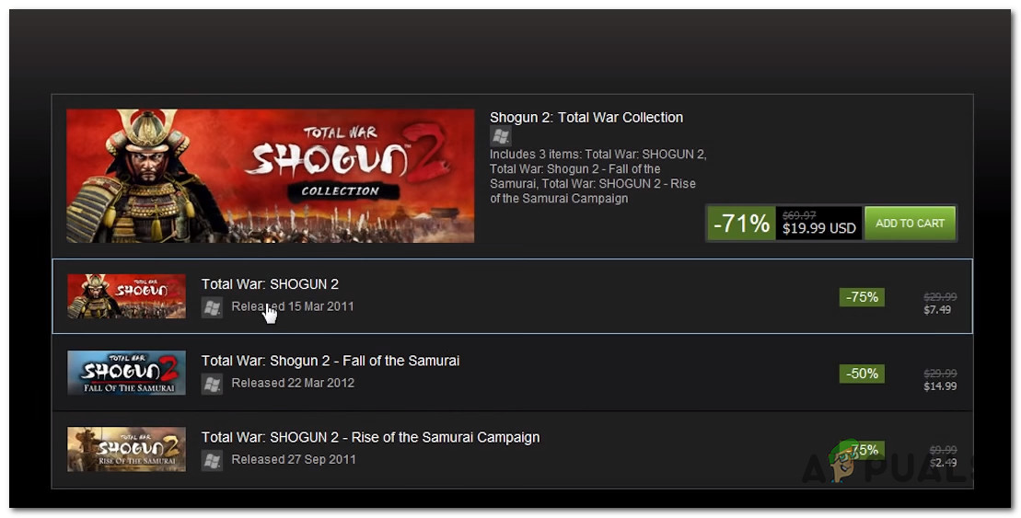The height and width of the screenshot is (518, 1021).
Task: Click the -50% discount badge
Action: [x=862, y=374]
